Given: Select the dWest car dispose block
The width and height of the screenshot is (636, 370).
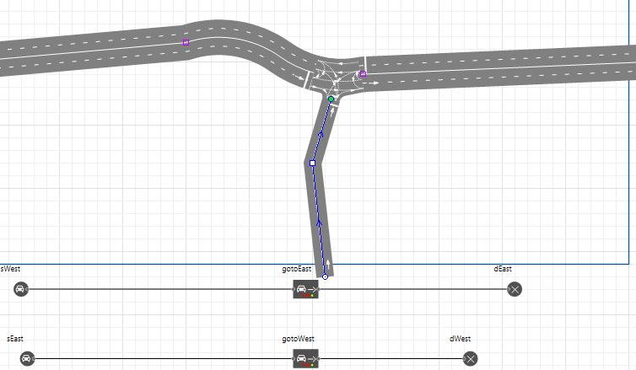Looking at the screenshot, I should tap(471, 359).
